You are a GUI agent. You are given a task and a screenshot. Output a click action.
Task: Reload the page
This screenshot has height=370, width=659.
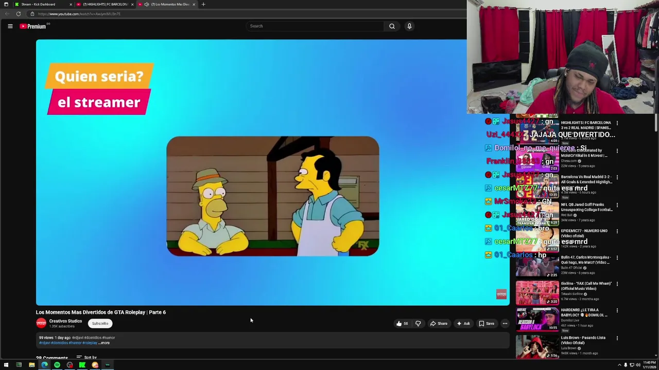tap(19, 14)
